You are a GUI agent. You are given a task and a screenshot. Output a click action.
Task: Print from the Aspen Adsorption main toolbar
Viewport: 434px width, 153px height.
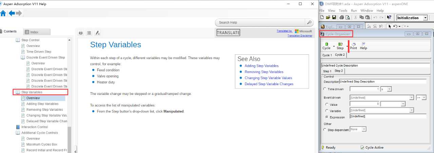pyautogui.click(x=342, y=18)
